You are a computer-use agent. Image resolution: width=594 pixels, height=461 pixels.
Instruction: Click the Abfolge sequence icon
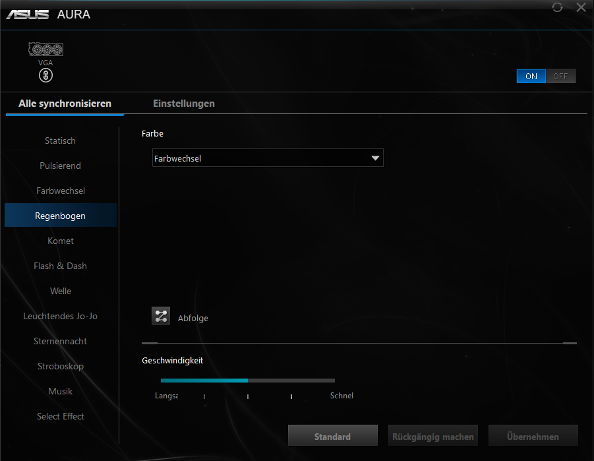click(161, 316)
